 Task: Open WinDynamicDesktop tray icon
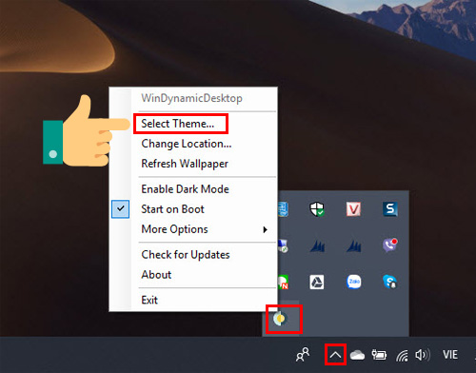281,319
